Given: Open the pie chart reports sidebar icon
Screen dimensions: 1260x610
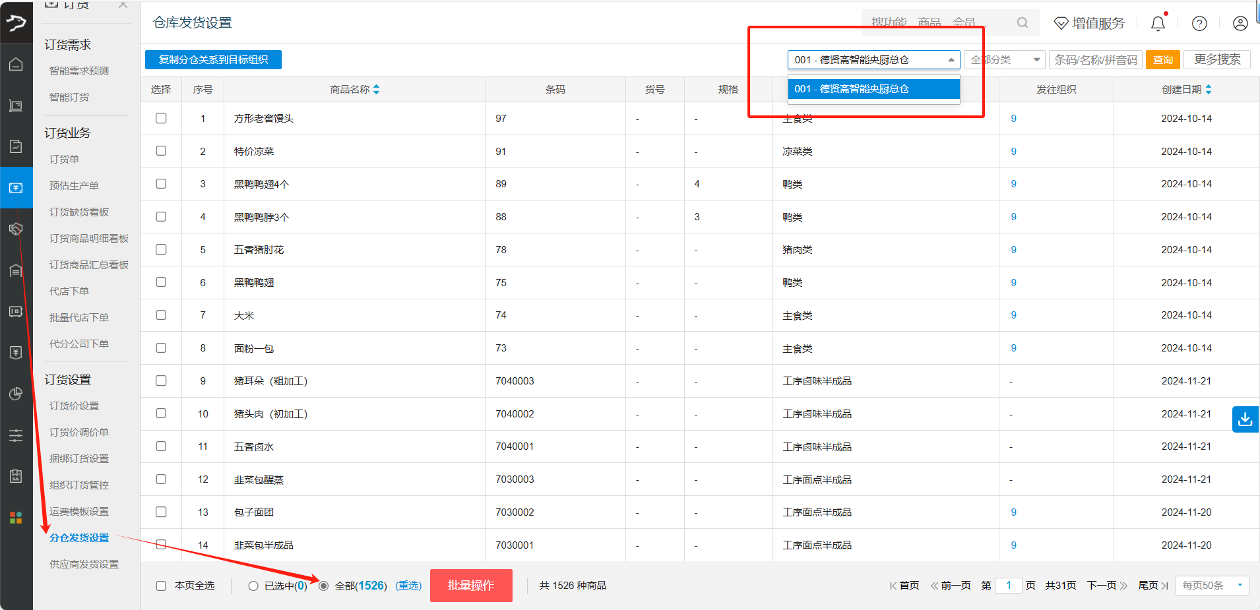Looking at the screenshot, I should point(16,394).
